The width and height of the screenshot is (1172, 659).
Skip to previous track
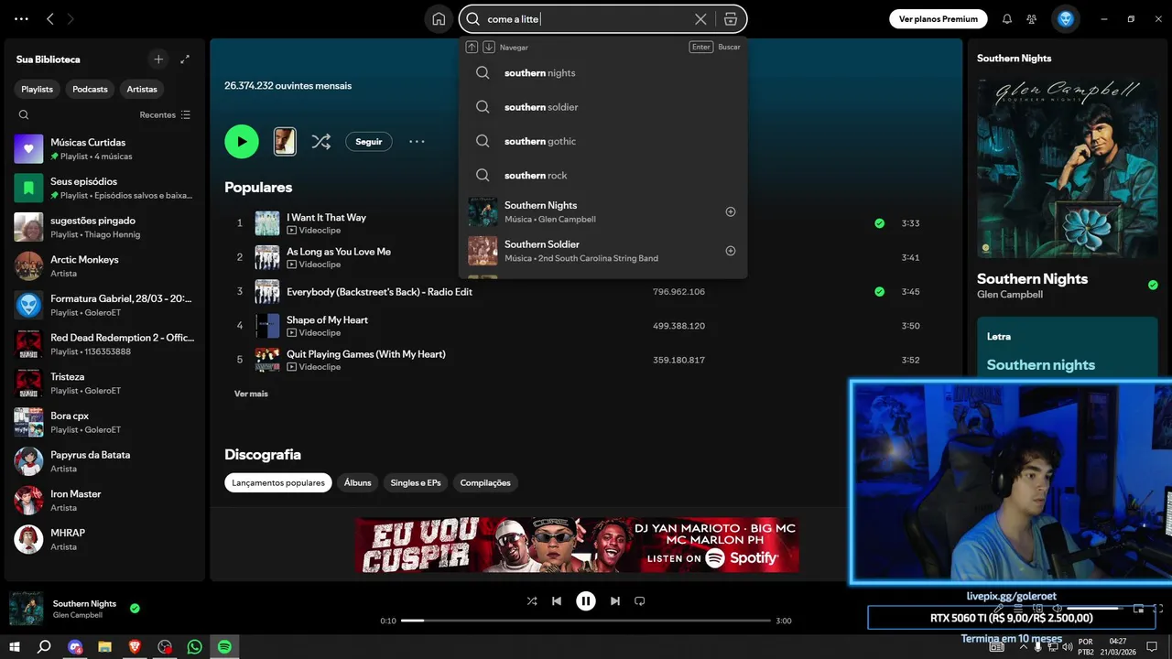557,601
